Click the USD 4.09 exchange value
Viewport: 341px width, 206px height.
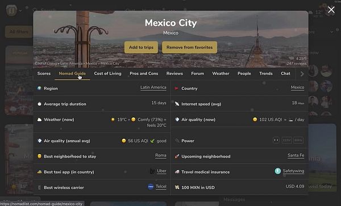tap(295, 187)
